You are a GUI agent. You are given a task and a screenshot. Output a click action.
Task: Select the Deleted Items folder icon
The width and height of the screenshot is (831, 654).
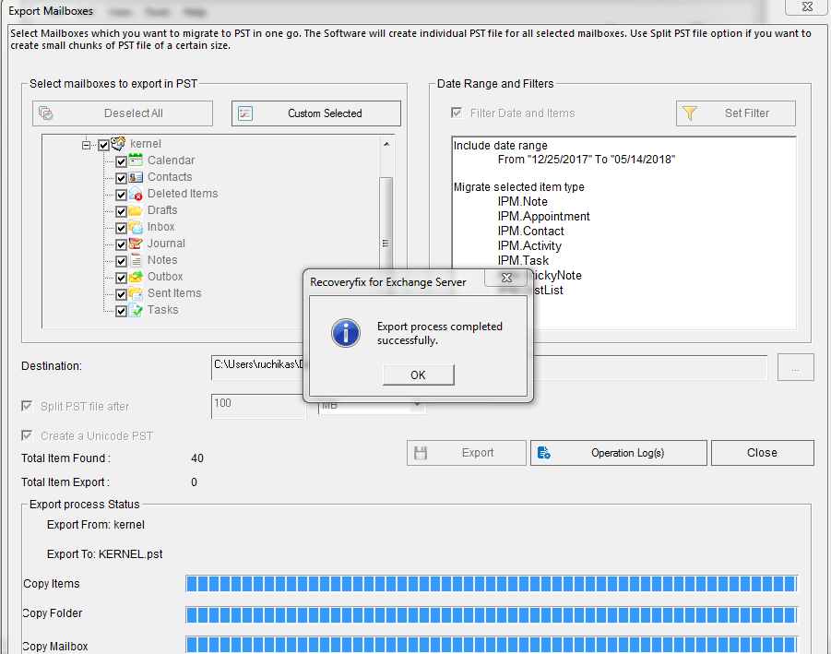136,194
